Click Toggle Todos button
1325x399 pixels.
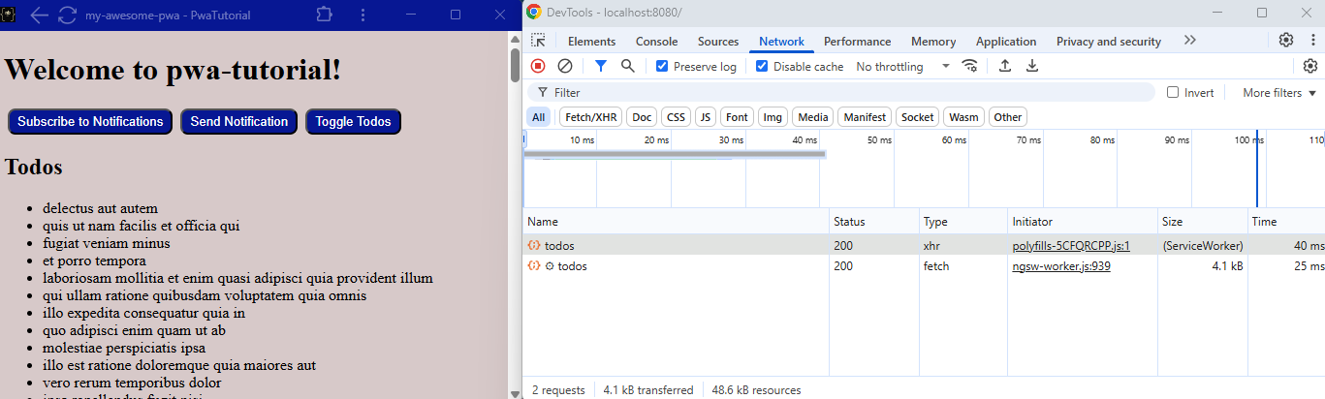(353, 121)
